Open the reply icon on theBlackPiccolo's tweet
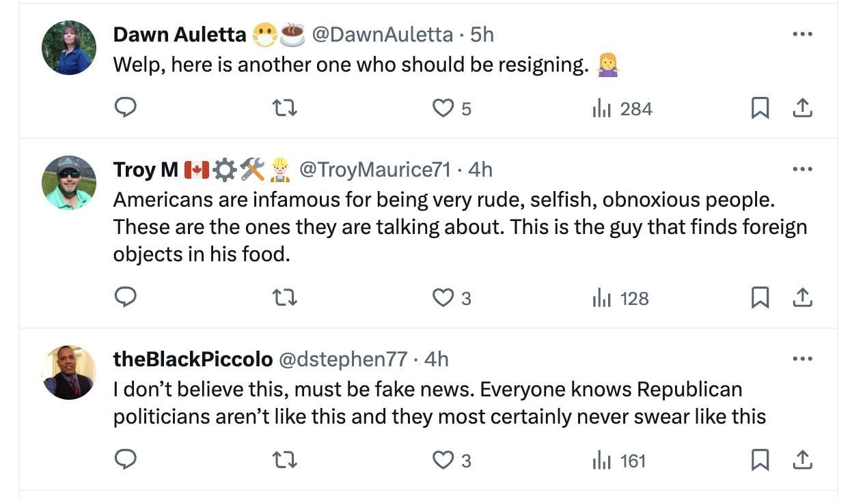The height and width of the screenshot is (498, 850). [126, 460]
